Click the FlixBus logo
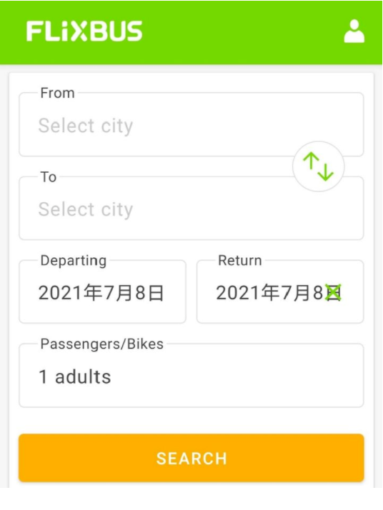 point(84,31)
